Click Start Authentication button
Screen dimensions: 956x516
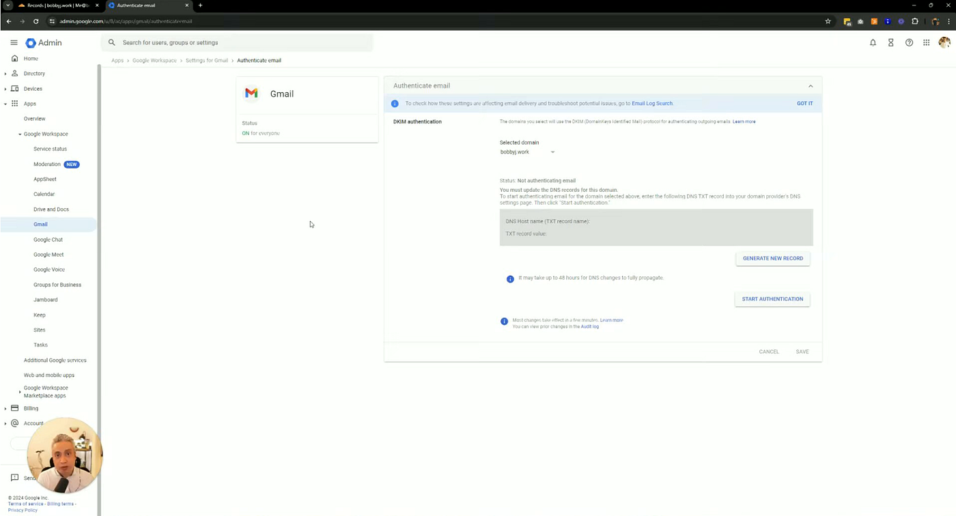772,299
